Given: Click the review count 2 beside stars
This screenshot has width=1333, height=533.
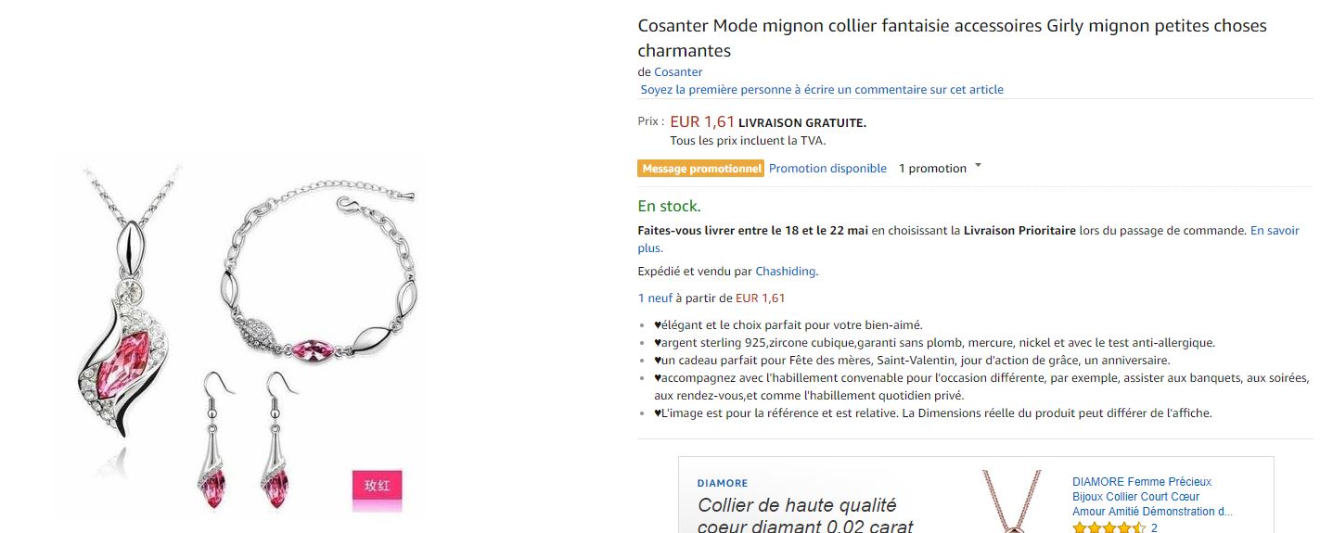Looking at the screenshot, I should [1154, 527].
